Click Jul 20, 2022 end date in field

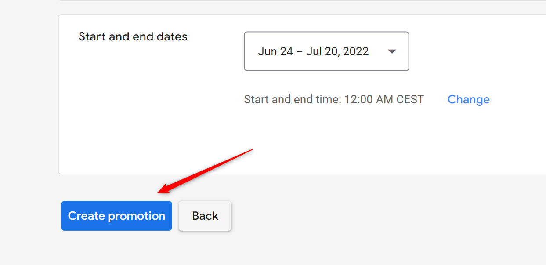337,51
